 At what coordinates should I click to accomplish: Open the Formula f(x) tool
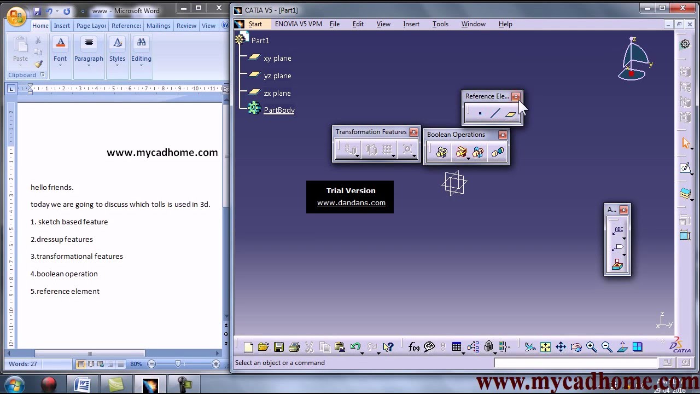point(414,347)
